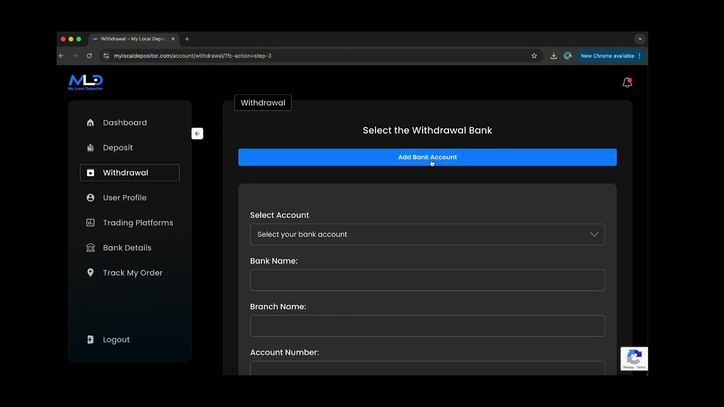Bookmark this page with the star
This screenshot has width=724, height=407.
pyautogui.click(x=534, y=56)
